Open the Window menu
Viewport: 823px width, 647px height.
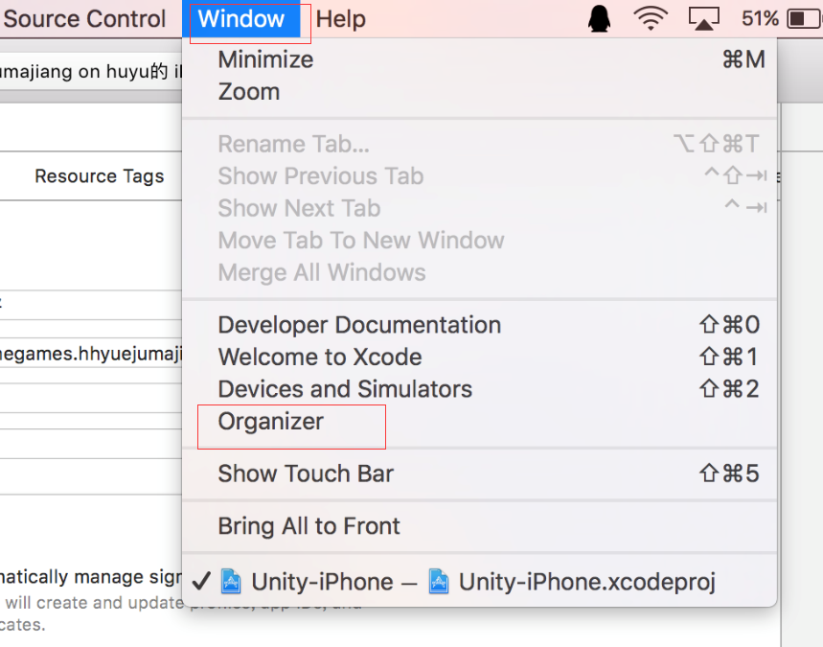tap(241, 19)
